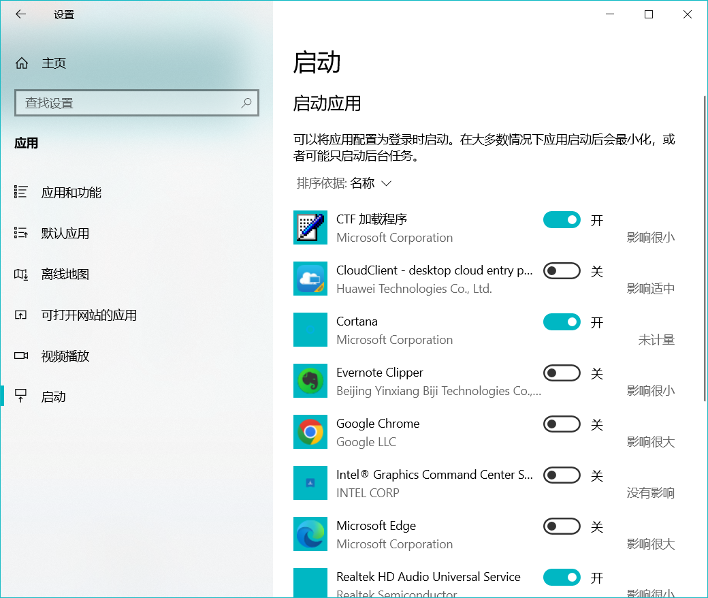Screen dimensions: 708x598
Task: Close the Settings window
Action: [x=688, y=14]
